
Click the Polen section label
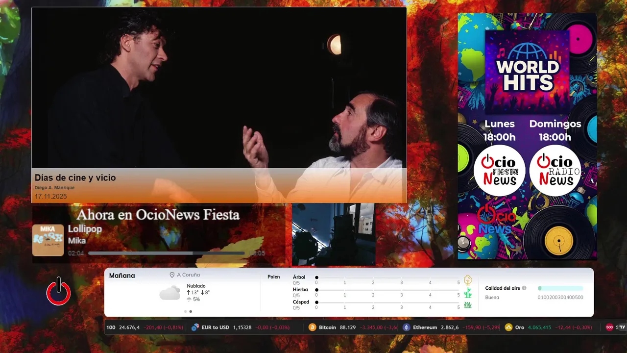point(274,277)
